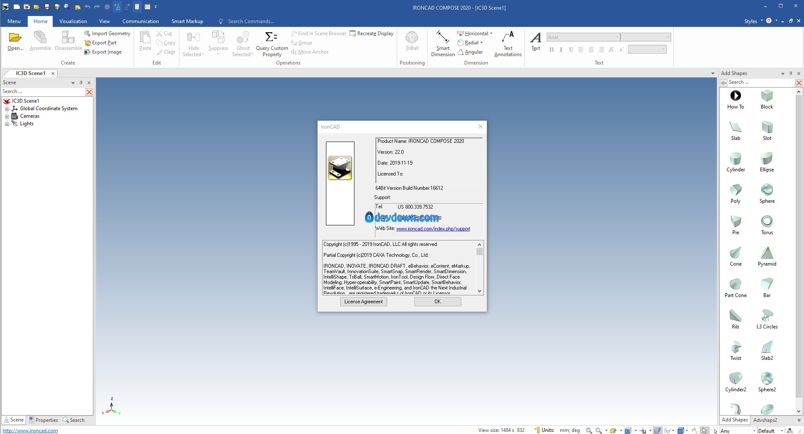The width and height of the screenshot is (804, 434).
Task: Expand the Lights tree node
Action: coord(7,124)
